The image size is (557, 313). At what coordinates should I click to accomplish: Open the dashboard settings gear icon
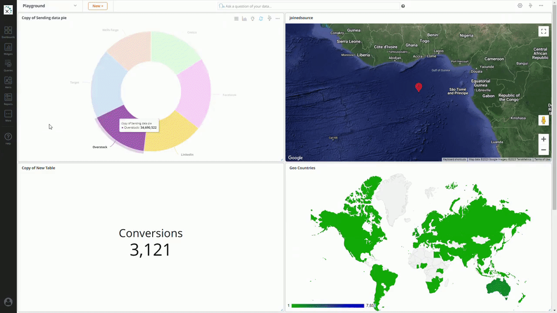click(x=520, y=6)
